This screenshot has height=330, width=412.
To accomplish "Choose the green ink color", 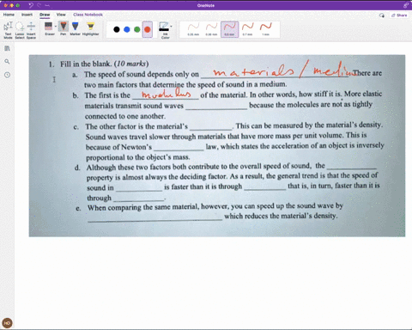I will tap(137, 29).
